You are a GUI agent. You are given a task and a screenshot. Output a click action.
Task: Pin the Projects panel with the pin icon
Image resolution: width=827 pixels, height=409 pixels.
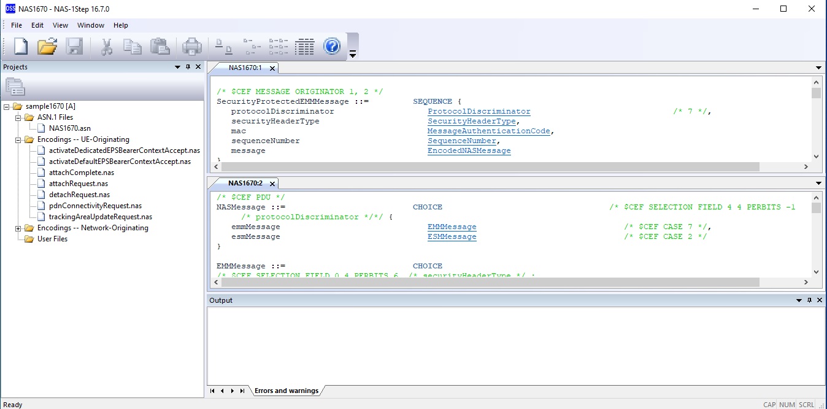point(188,67)
